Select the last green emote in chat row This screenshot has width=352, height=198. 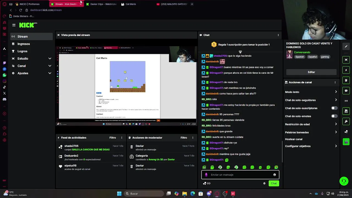coord(276,167)
